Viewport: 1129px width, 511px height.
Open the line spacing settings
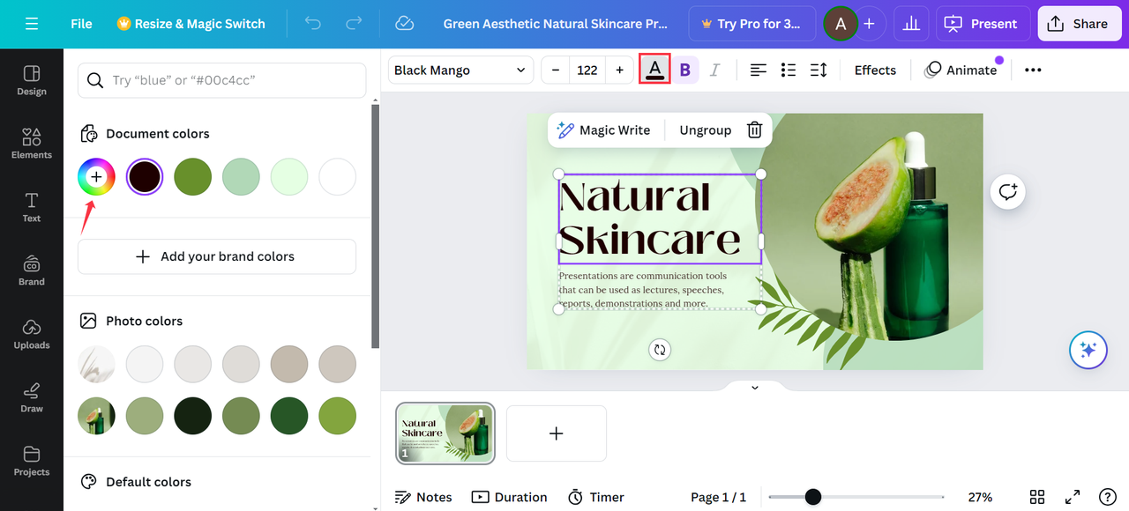819,70
